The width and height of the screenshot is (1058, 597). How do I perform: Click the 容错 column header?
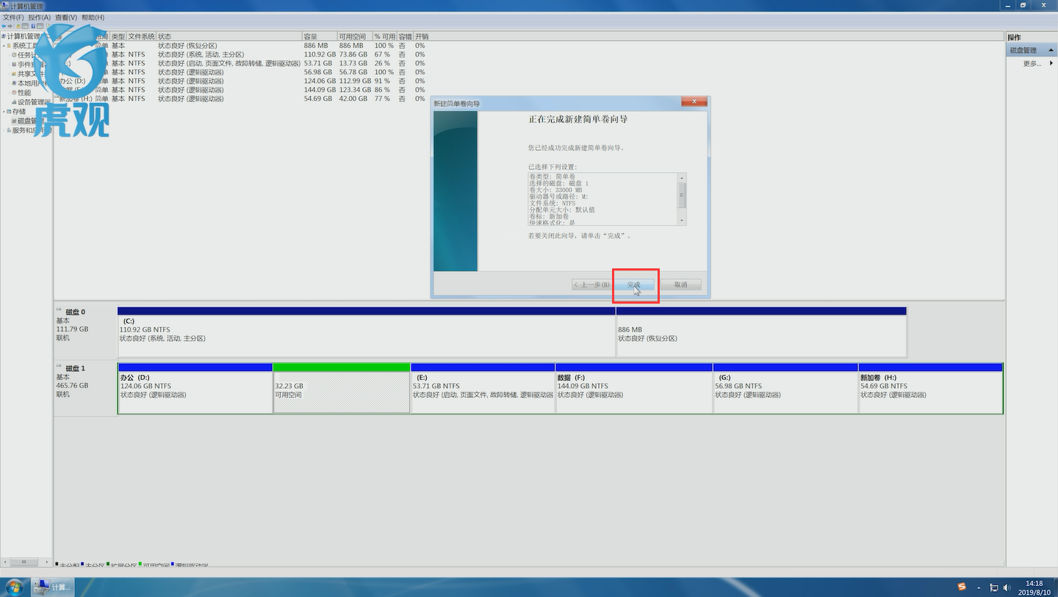(x=405, y=36)
